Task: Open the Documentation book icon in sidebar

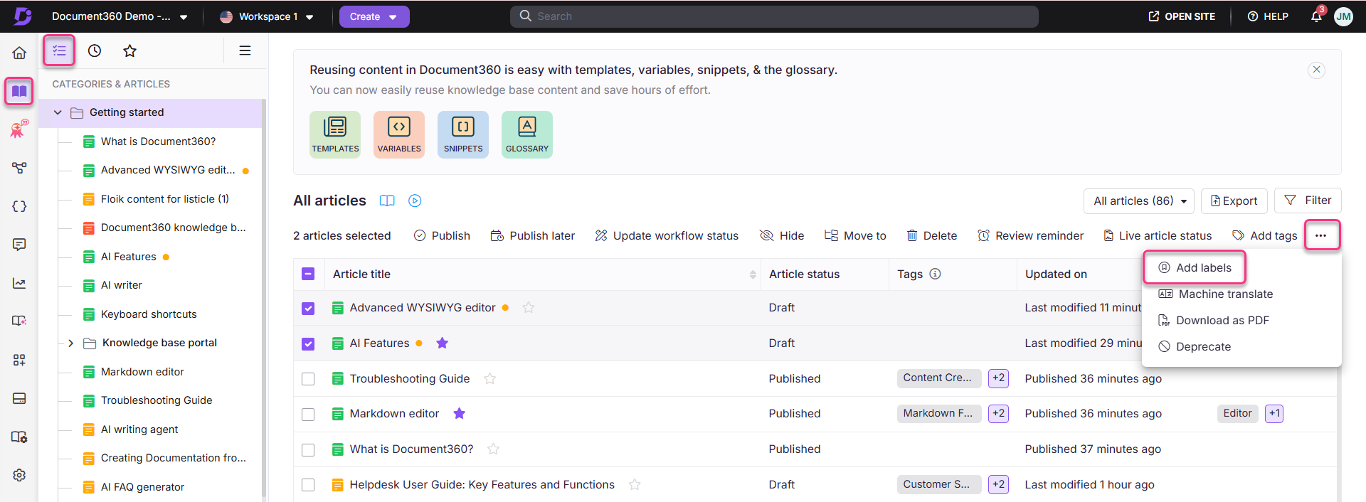Action: point(19,91)
